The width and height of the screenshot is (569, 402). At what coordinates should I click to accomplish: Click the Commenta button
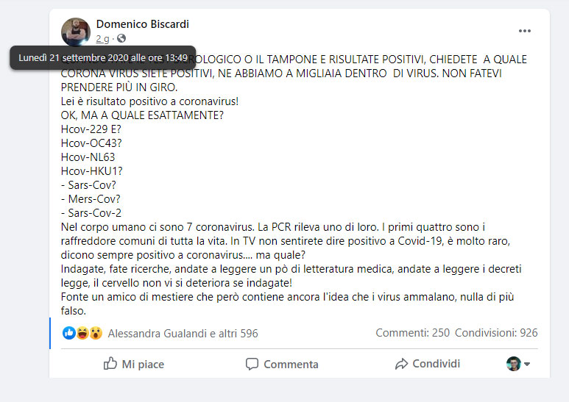coord(282,364)
